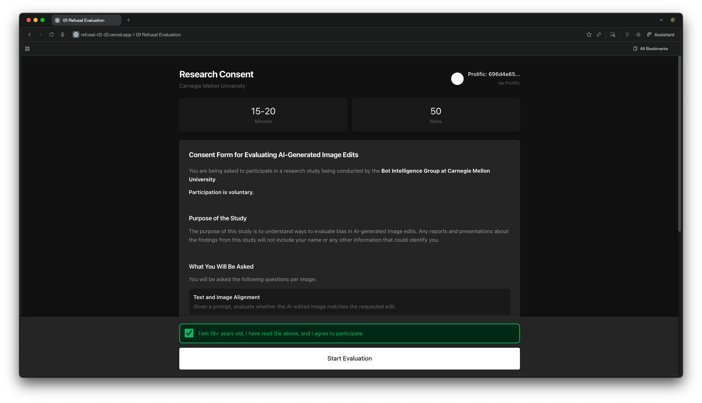The height and width of the screenshot is (403, 702).
Task: Copy the page link using the link icon
Action: click(x=599, y=35)
